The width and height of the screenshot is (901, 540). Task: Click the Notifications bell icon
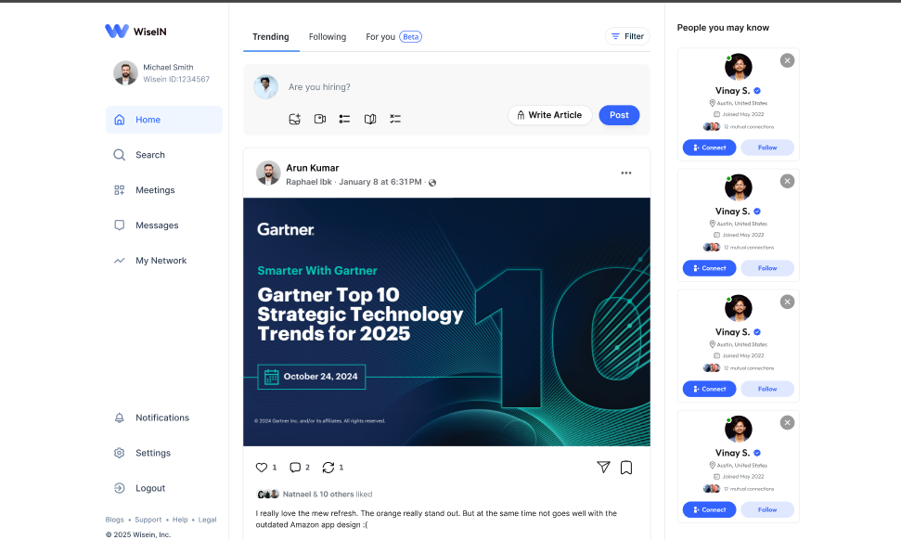[119, 418]
